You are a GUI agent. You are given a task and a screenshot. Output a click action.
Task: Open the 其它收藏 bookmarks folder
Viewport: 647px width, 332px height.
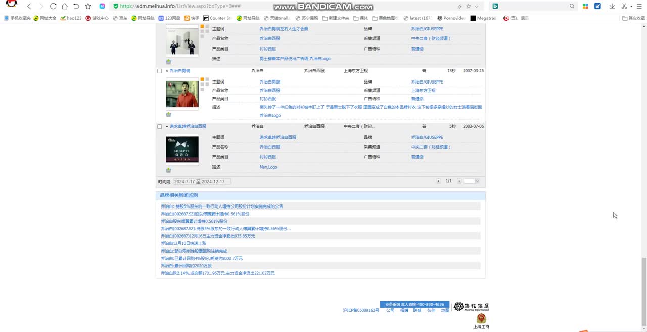coord(633,18)
